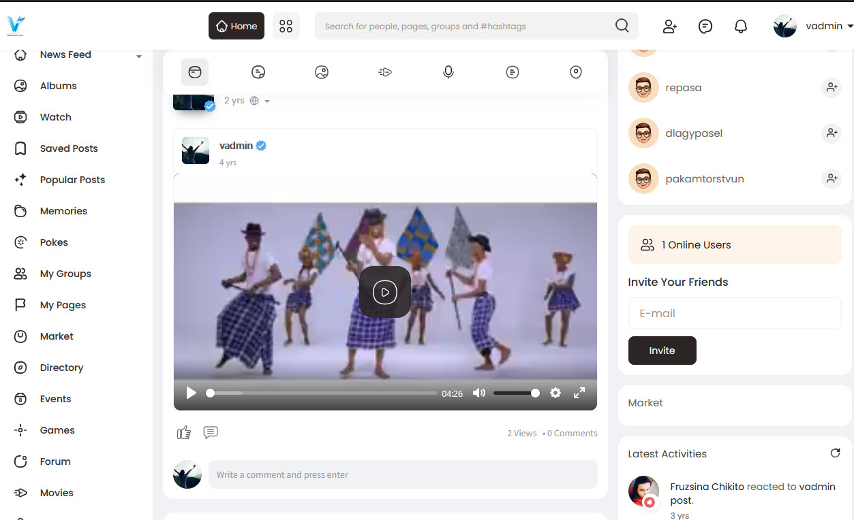
Task: Click the comment text field
Action: click(x=403, y=474)
